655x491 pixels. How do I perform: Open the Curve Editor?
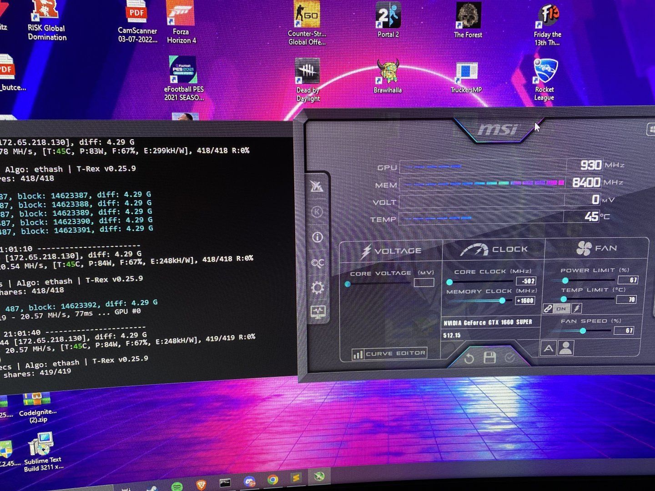[x=389, y=353]
